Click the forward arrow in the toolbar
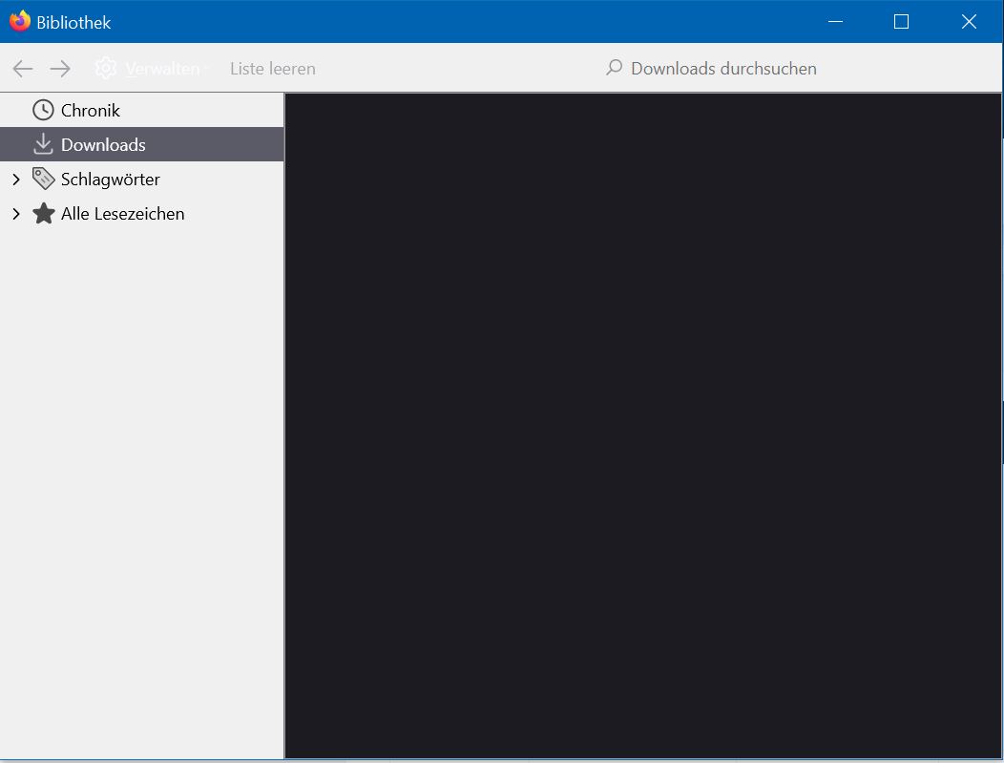This screenshot has height=763, width=1004. (60, 69)
